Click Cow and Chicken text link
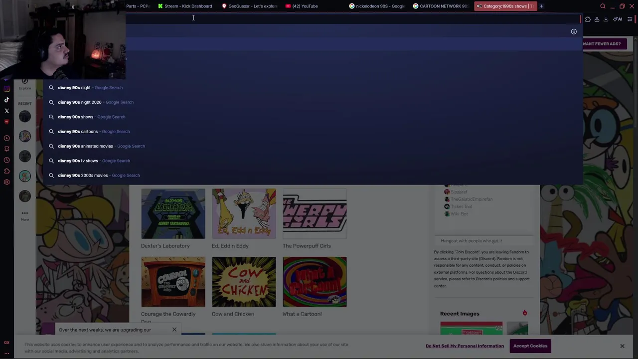 (x=233, y=314)
